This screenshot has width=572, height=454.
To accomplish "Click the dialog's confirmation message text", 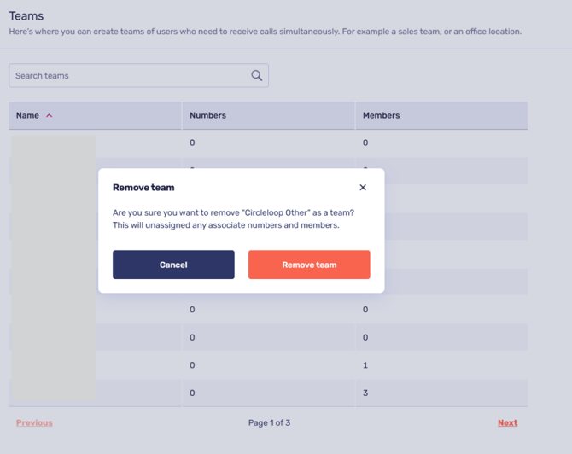I will click(x=233, y=218).
